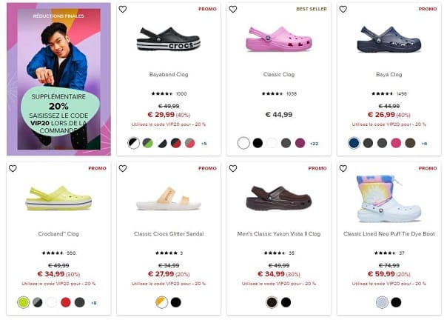Heart the Classic Crocs Glitter Sandal
The width and height of the screenshot is (444, 320).
click(x=123, y=168)
